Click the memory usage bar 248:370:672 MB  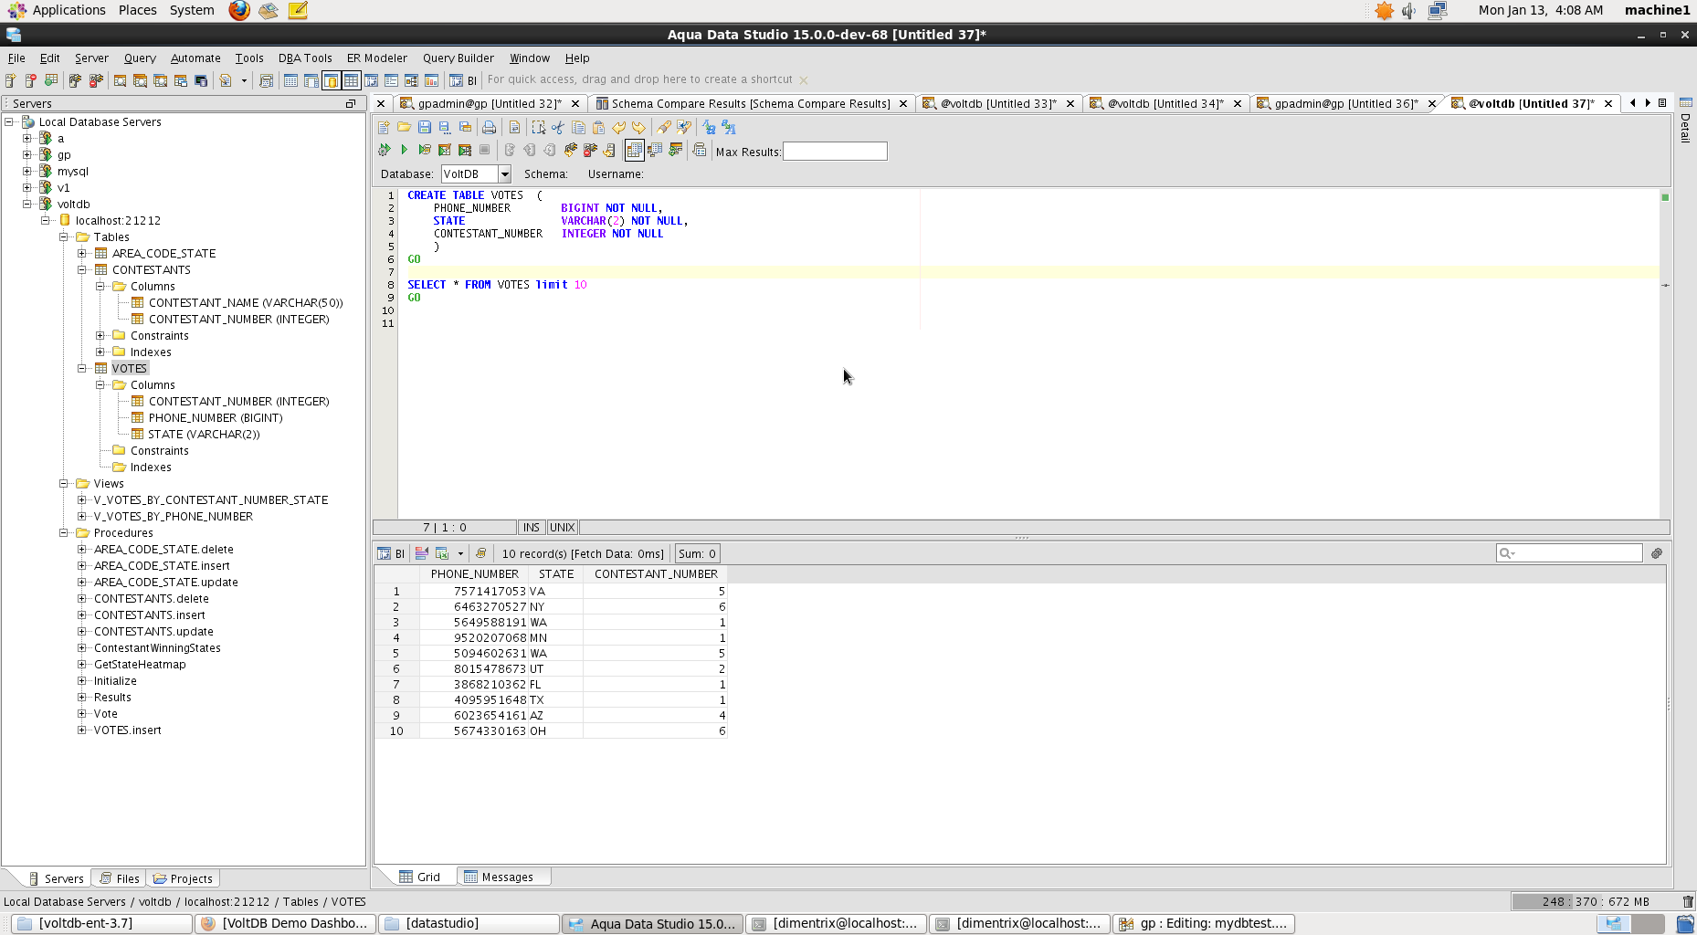[x=1595, y=901]
